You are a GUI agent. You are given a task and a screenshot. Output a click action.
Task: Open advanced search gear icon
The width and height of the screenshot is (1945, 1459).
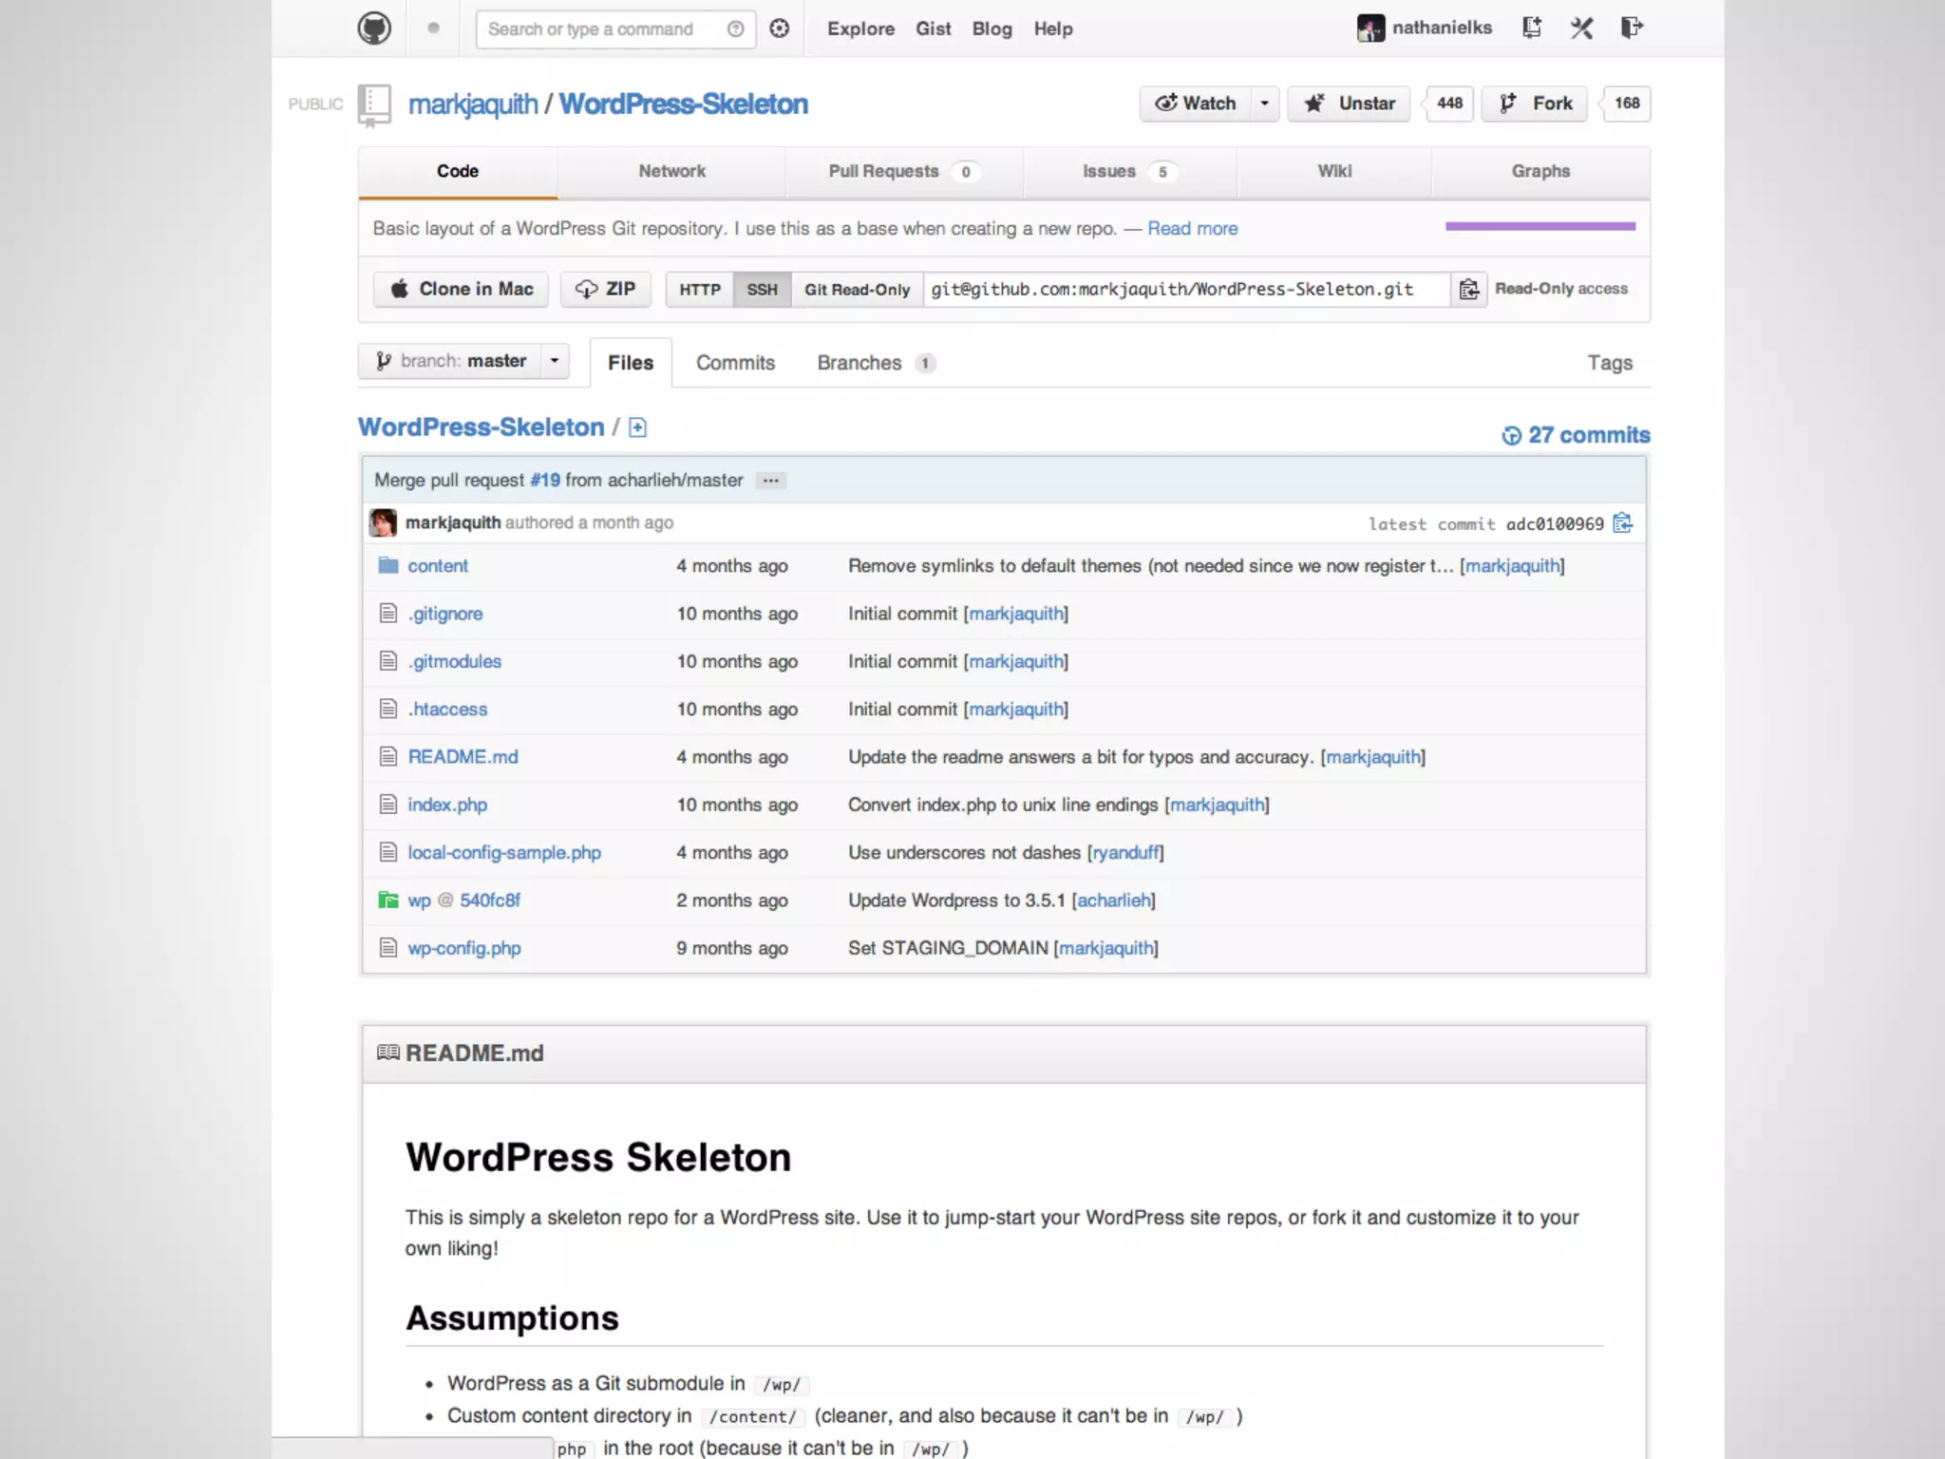[x=780, y=28]
